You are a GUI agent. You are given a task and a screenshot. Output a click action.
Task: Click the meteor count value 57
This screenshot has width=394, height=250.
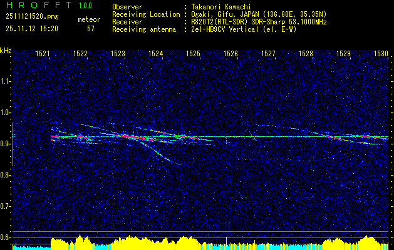(x=91, y=29)
